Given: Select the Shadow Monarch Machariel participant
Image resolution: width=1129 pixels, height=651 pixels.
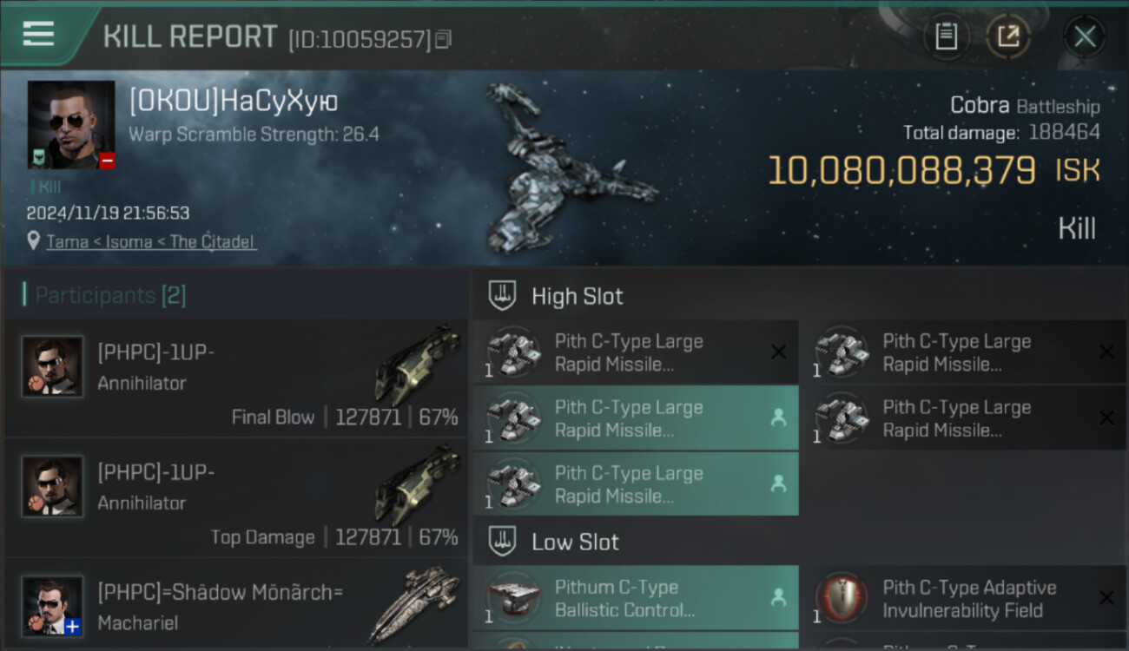Looking at the screenshot, I should [235, 604].
